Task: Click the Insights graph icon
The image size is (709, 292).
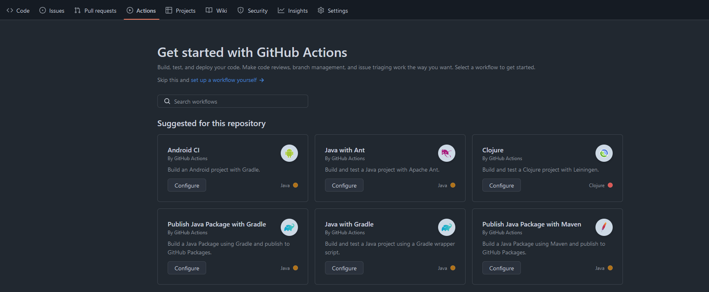Action: (x=281, y=10)
